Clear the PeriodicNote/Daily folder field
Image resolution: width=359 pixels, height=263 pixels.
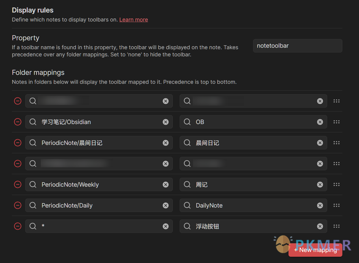[x=166, y=205]
